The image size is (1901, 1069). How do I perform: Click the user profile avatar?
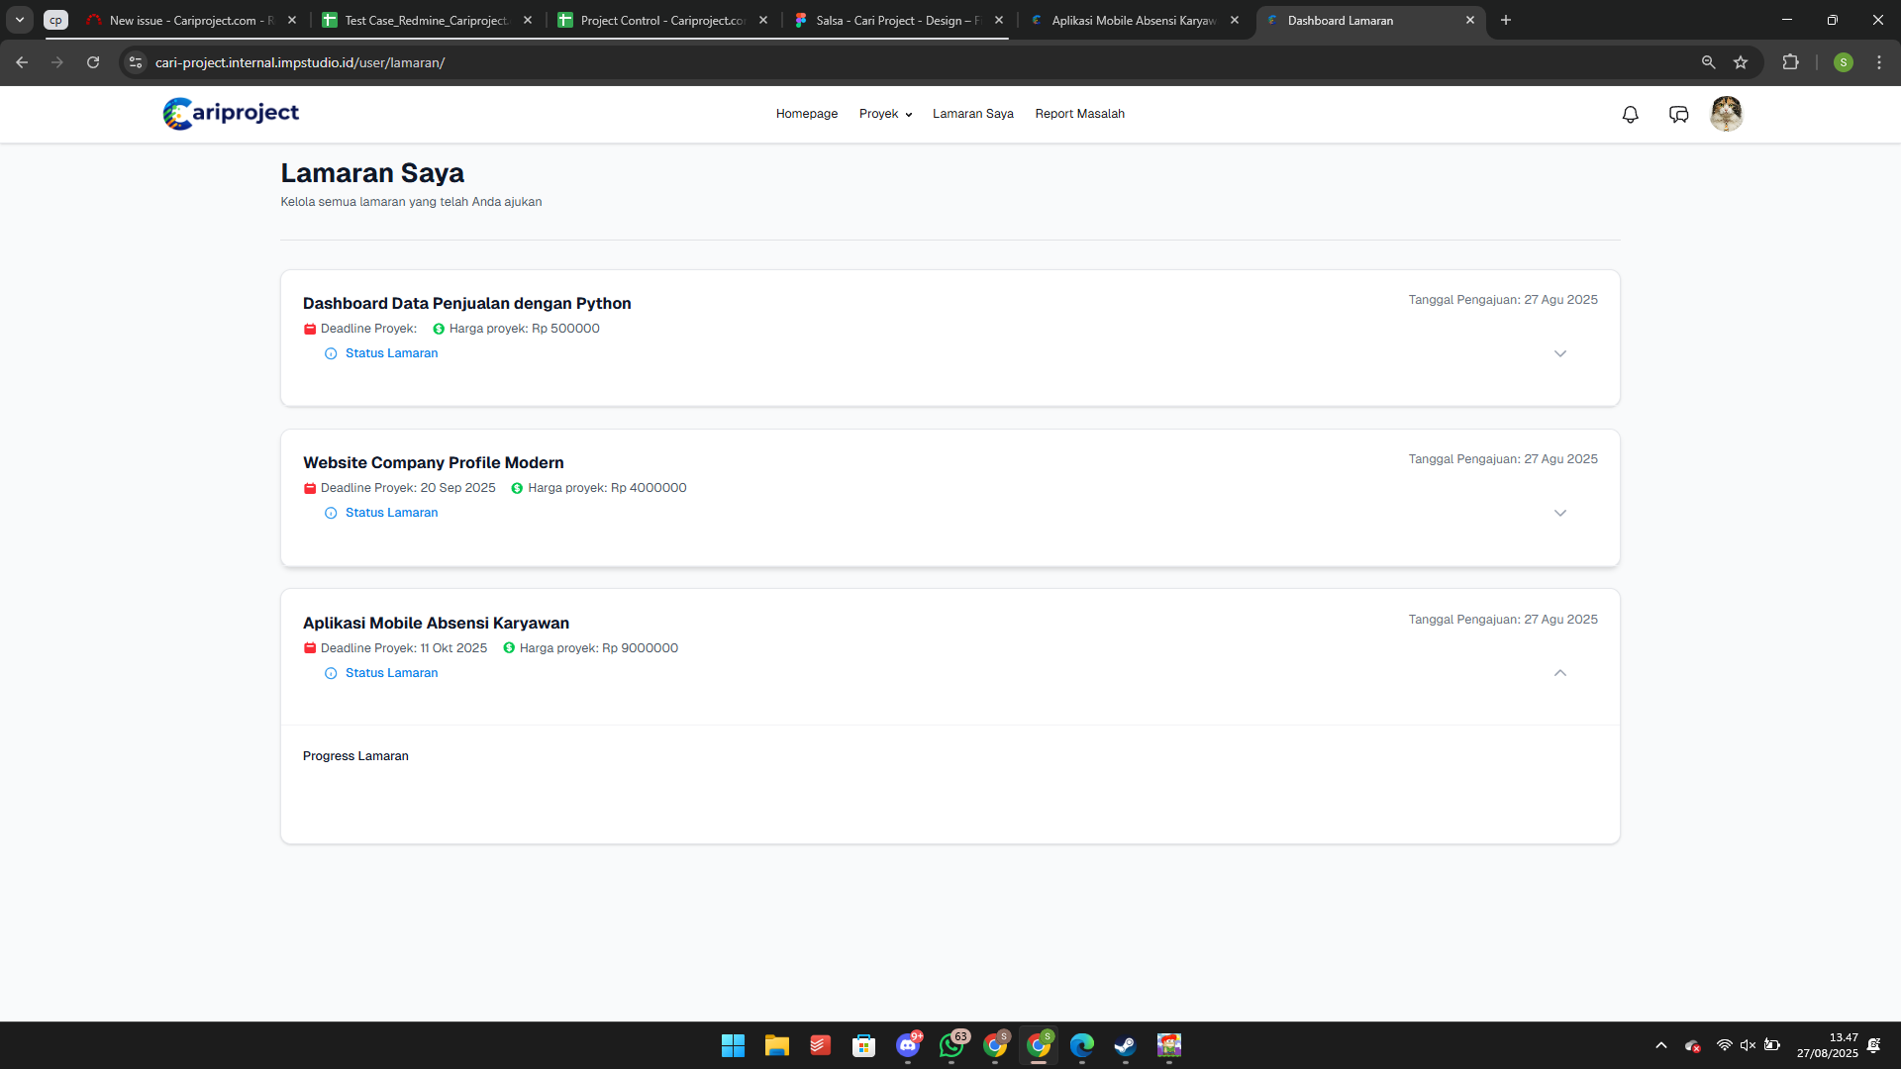pyautogui.click(x=1726, y=114)
